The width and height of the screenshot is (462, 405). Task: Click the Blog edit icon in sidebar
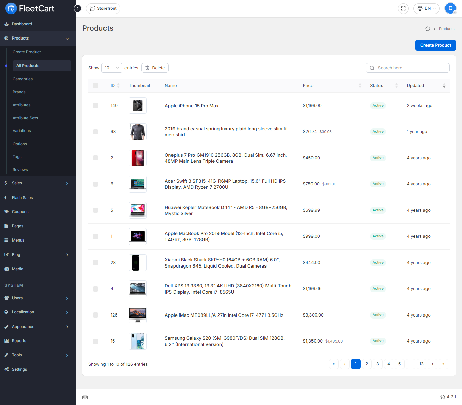tap(6, 255)
